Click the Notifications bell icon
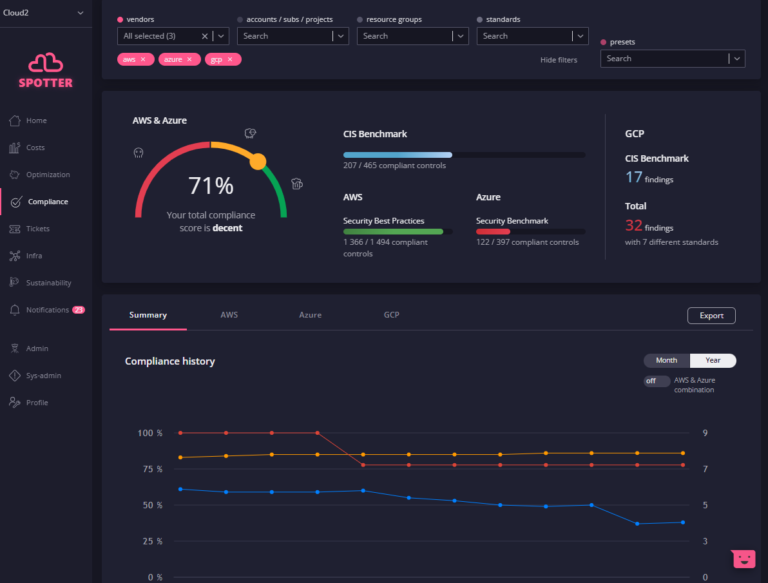The height and width of the screenshot is (583, 768). tap(15, 310)
